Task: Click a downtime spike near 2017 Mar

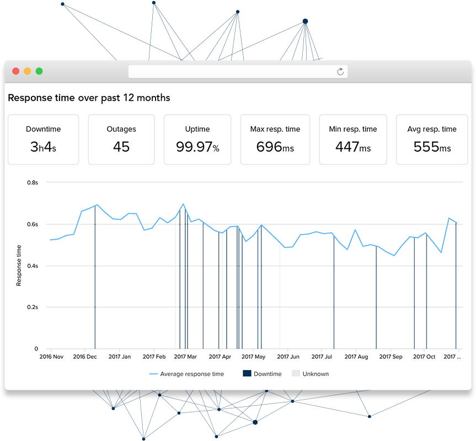Action: (182, 276)
